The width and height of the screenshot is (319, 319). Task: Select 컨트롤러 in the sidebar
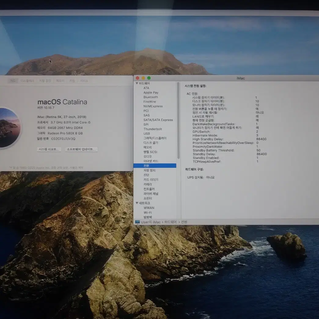click(x=149, y=189)
